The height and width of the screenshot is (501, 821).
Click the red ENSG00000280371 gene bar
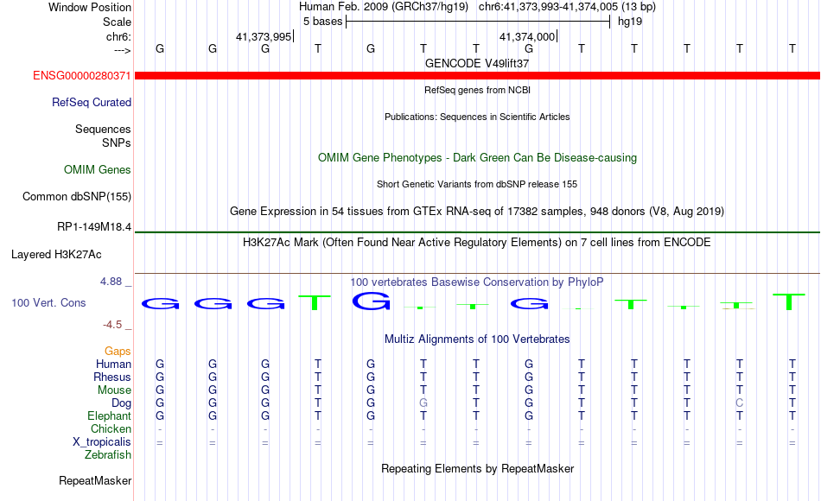(x=477, y=76)
